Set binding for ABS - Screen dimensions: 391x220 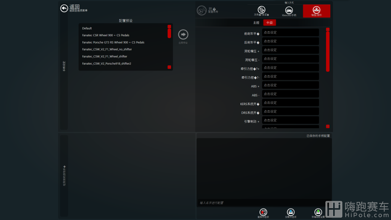click(x=291, y=94)
